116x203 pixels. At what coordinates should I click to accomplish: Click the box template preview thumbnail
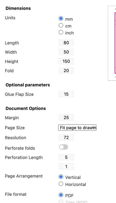pyautogui.click(x=112, y=43)
